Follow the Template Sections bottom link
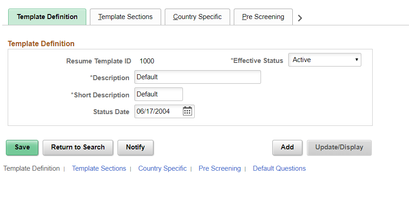This screenshot has height=211, width=409. pos(99,168)
